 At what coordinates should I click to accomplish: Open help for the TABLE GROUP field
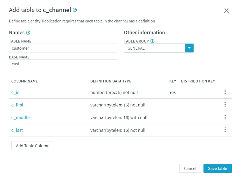coord(152,41)
